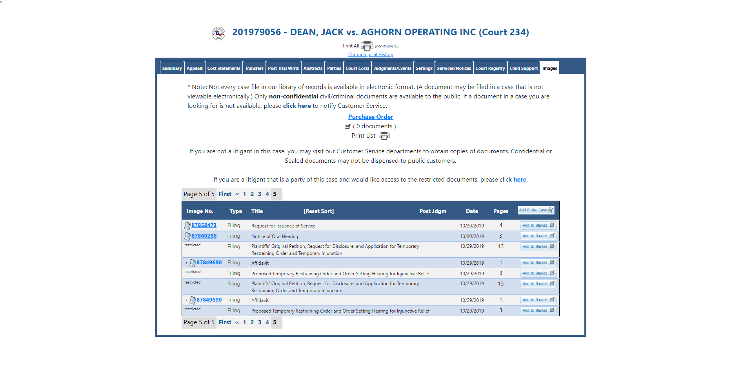Sort by the Type column header
This screenshot has height=380, width=753.
[x=236, y=211]
